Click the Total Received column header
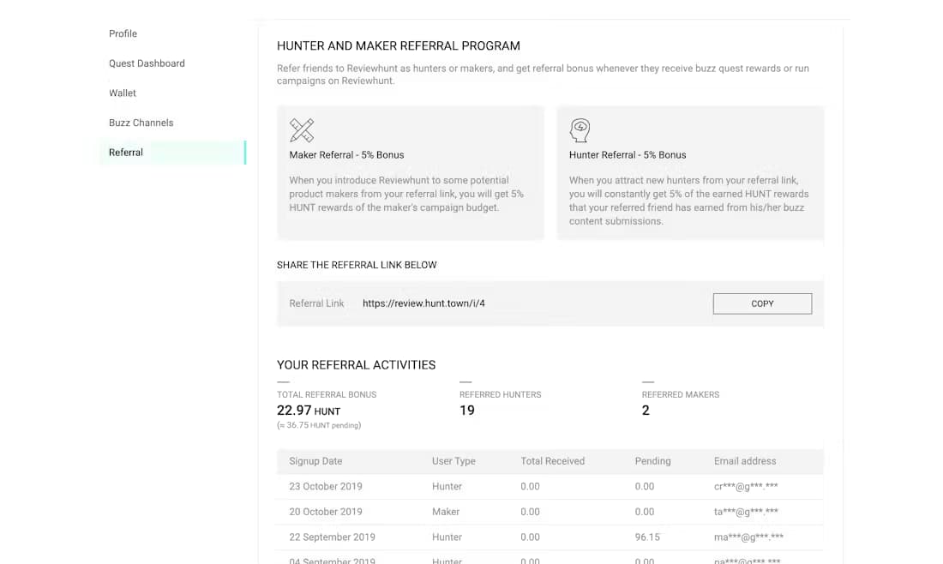 553,461
